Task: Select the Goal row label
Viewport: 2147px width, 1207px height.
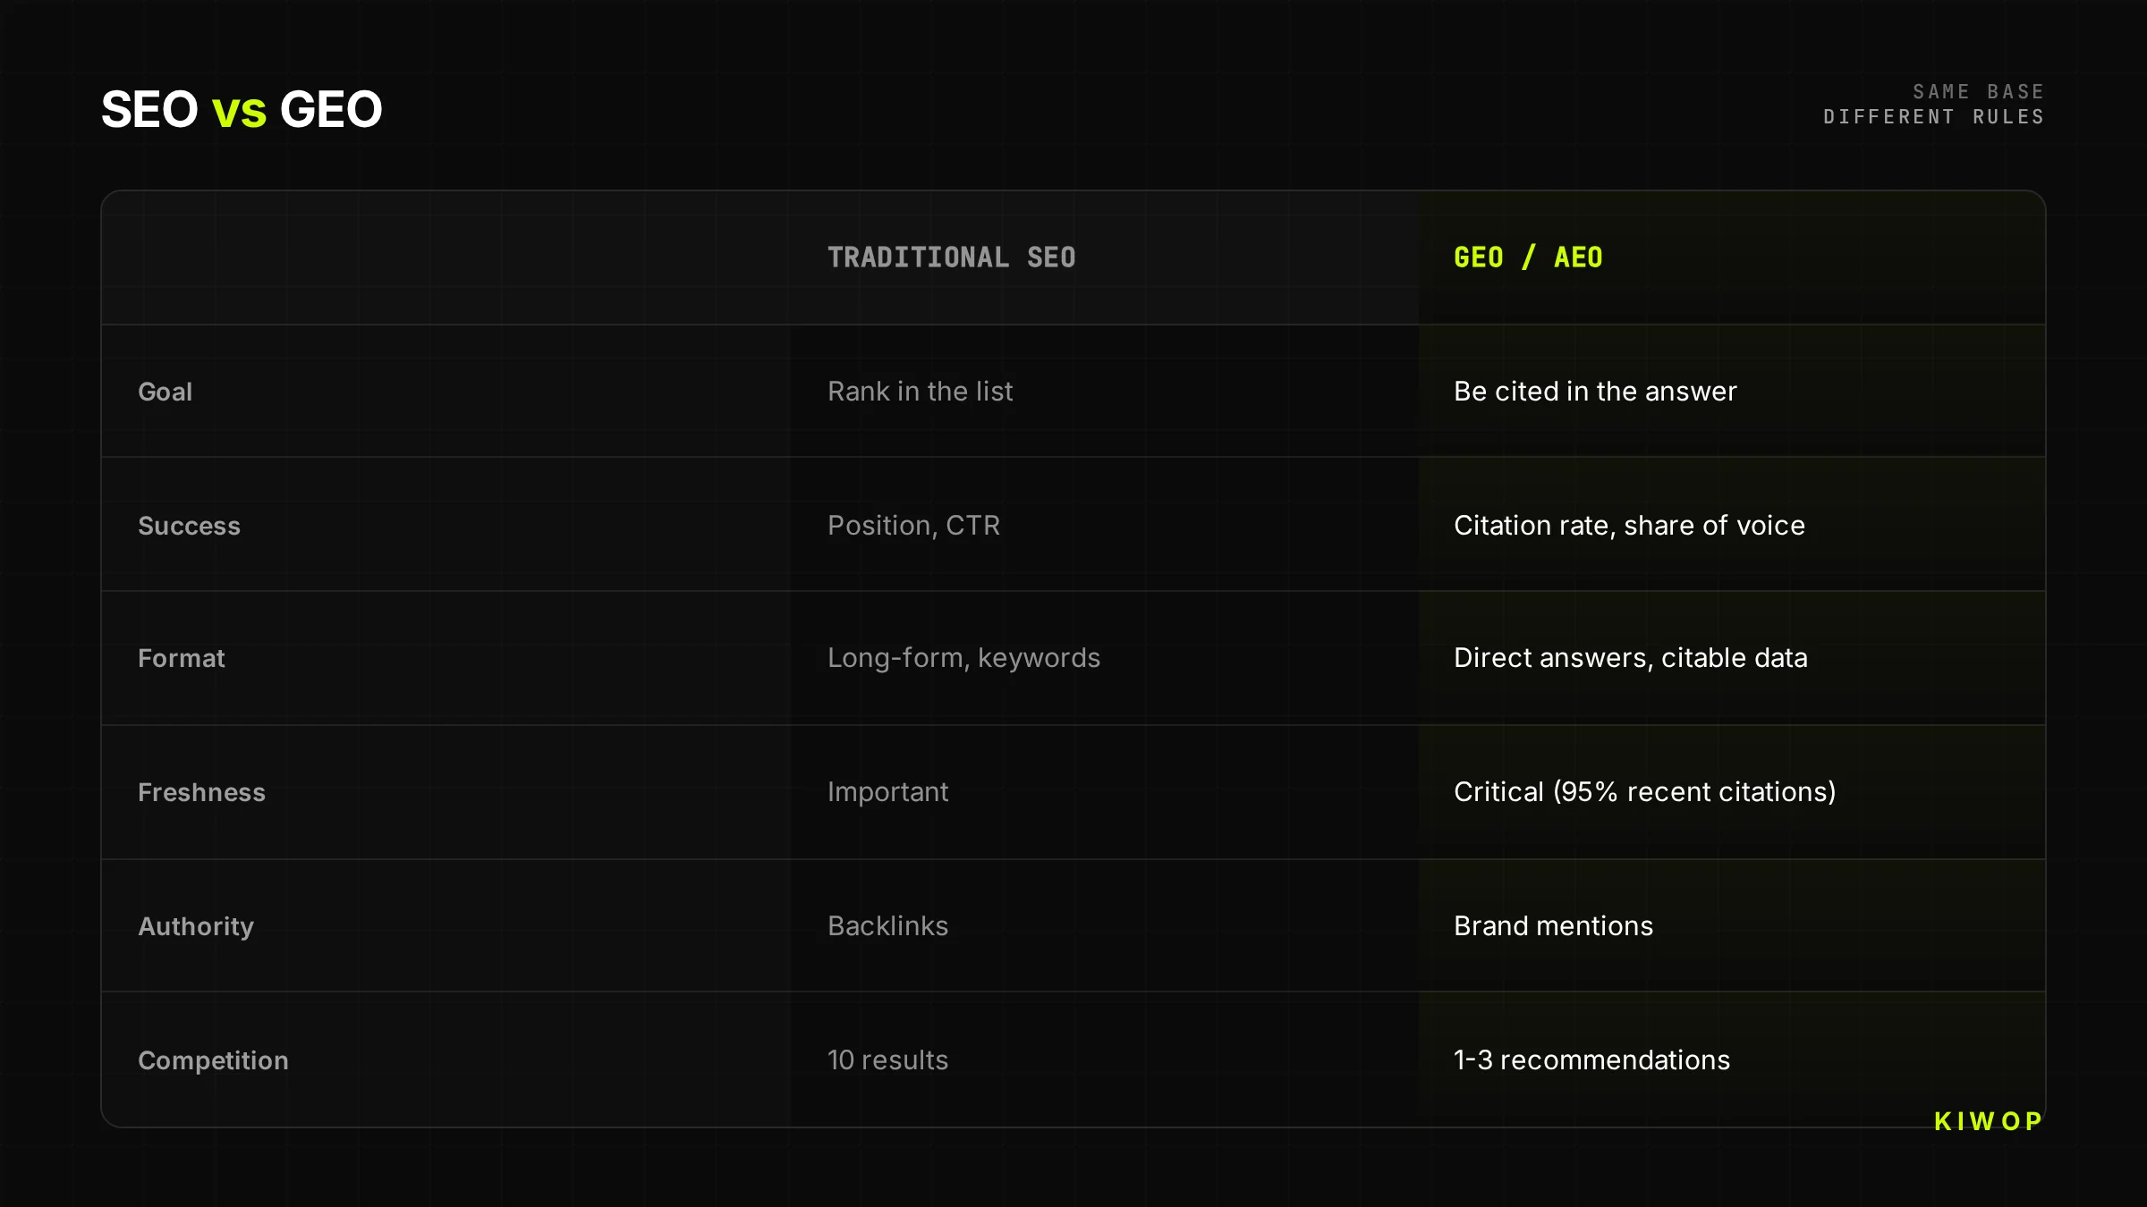Action: click(x=165, y=392)
